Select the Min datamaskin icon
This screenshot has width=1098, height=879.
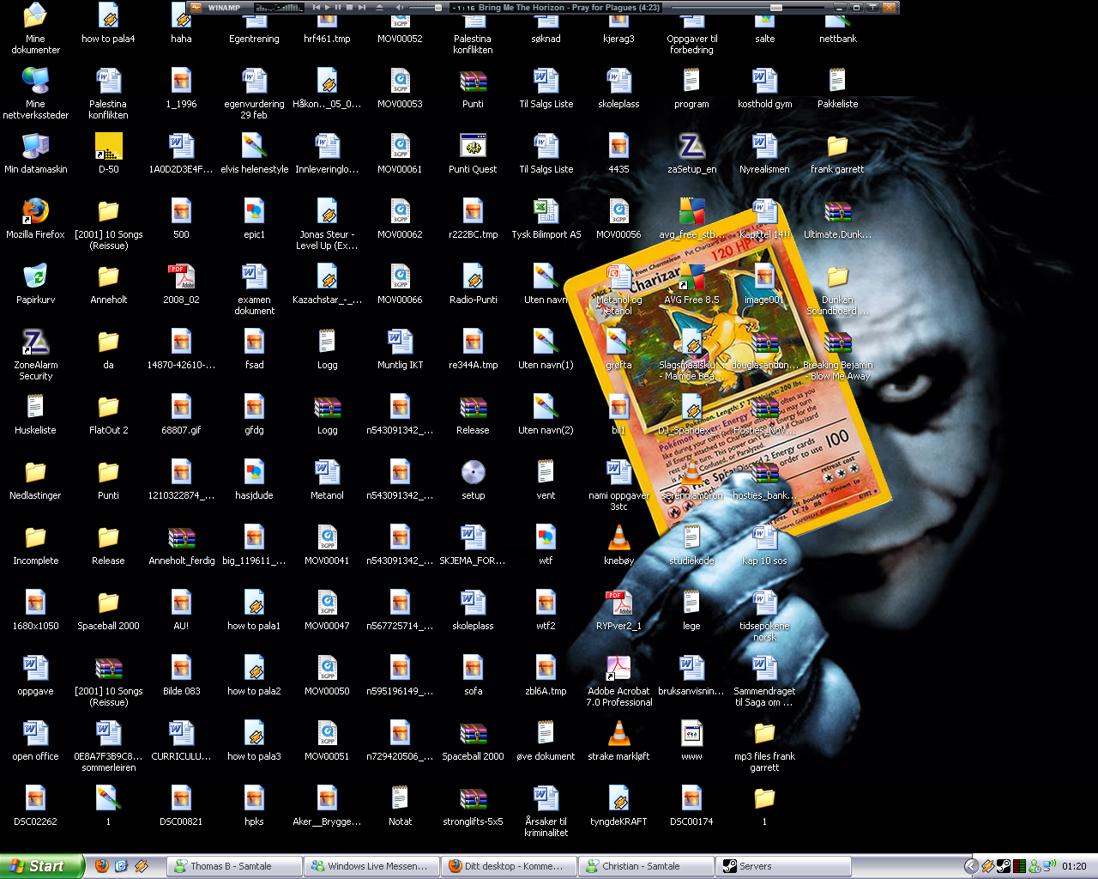(x=35, y=154)
